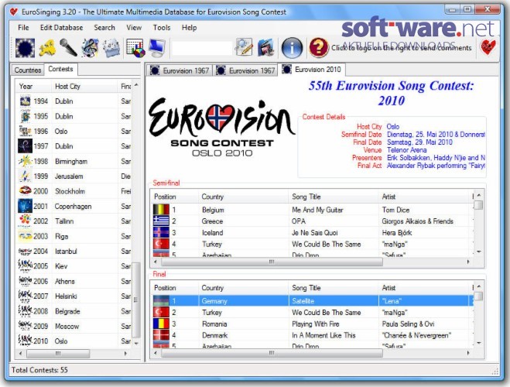Click into the toolbar search text box
This screenshot has height=387, width=510.
pos(202,49)
